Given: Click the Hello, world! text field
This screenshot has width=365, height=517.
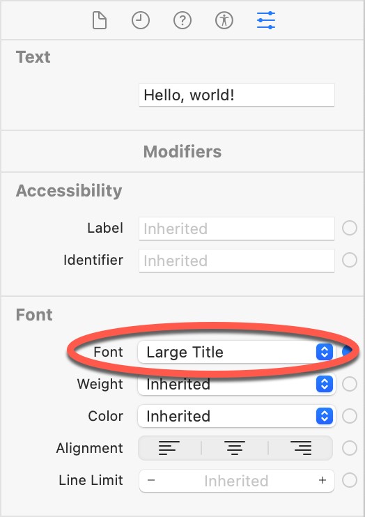Looking at the screenshot, I should (236, 95).
